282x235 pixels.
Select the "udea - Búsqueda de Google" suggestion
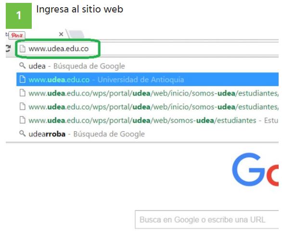147,66
